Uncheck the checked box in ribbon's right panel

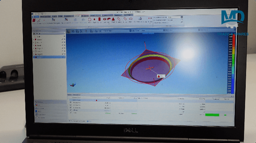(x=181, y=23)
